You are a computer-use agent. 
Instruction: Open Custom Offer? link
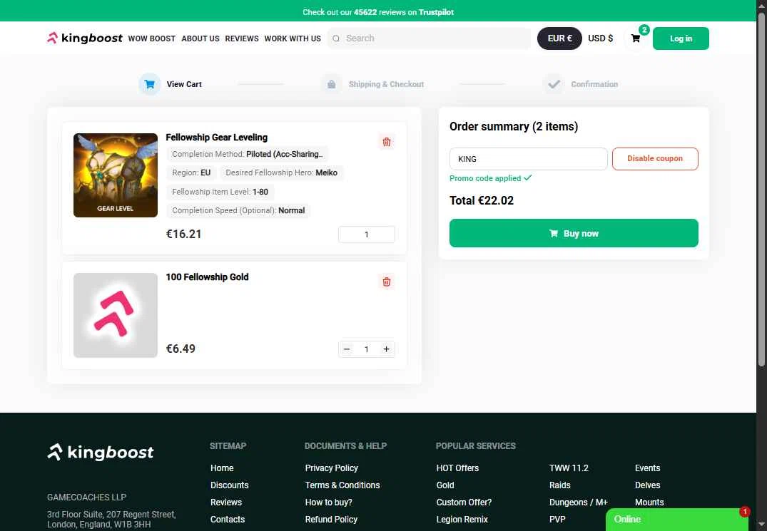pyautogui.click(x=464, y=502)
